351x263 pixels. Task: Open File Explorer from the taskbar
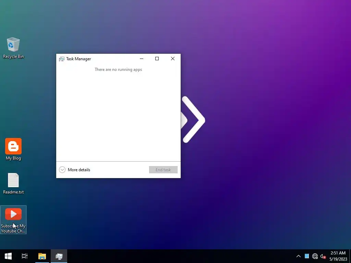coord(42,256)
